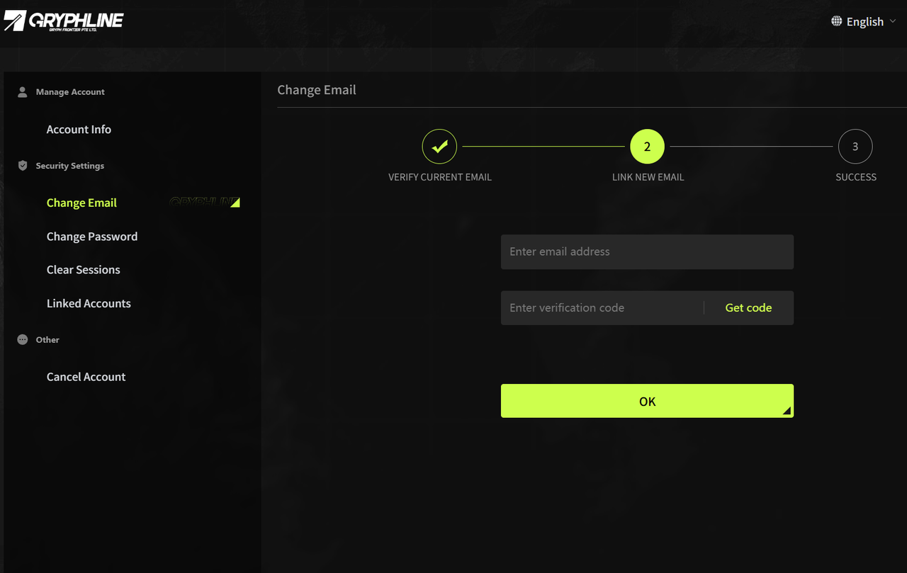Click the completed step one checkmark circle
Screen dimensions: 907x573
coord(439,147)
